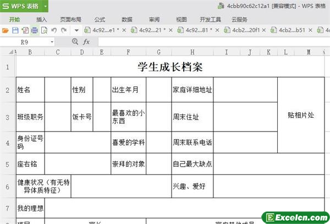Click the zoom magnifier icon by formula bar
The height and width of the screenshot is (224, 330).
75,41
